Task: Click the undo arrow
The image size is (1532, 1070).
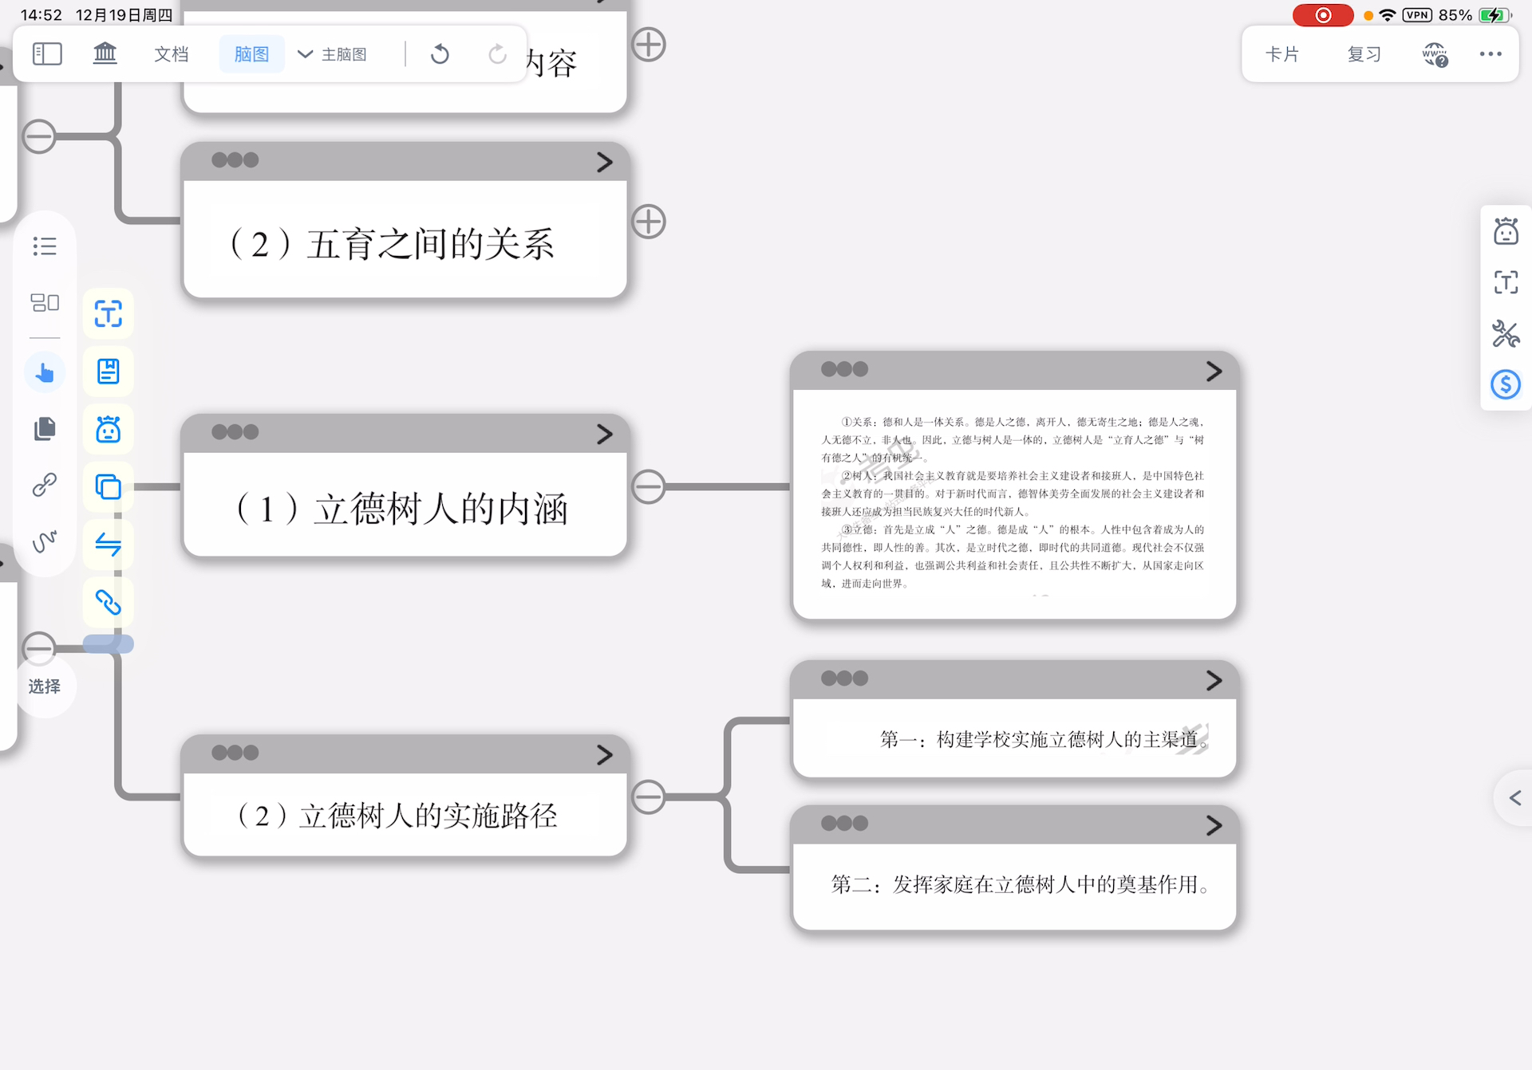Action: 440,53
